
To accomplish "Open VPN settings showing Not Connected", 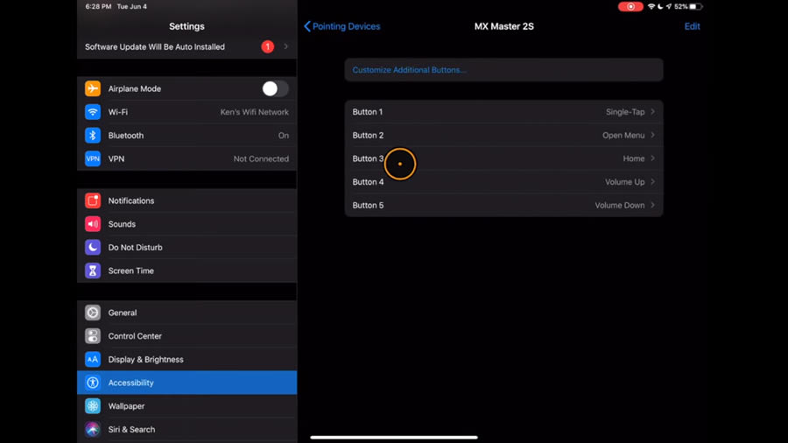I will (186, 158).
